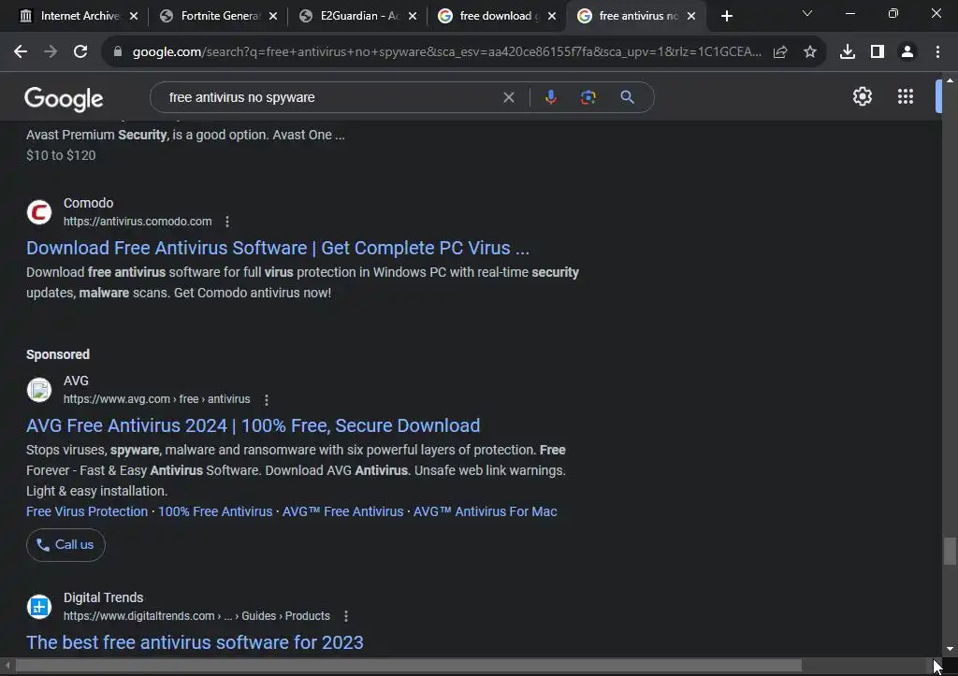Open a new browser tab
Viewport: 958px width, 676px height.
726,16
